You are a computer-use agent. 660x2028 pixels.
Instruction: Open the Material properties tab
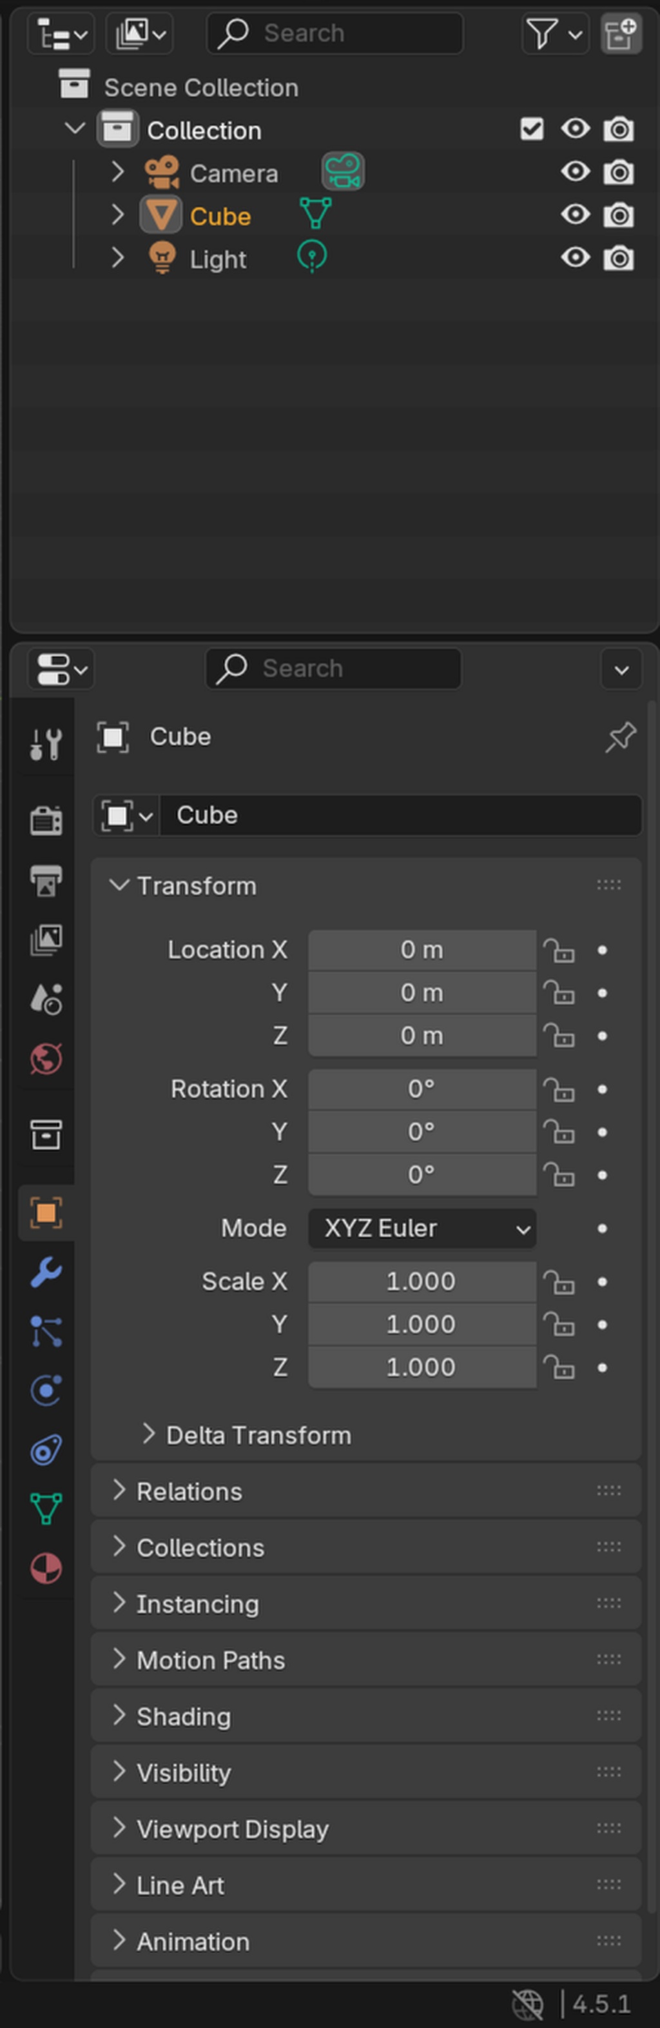coord(46,1568)
